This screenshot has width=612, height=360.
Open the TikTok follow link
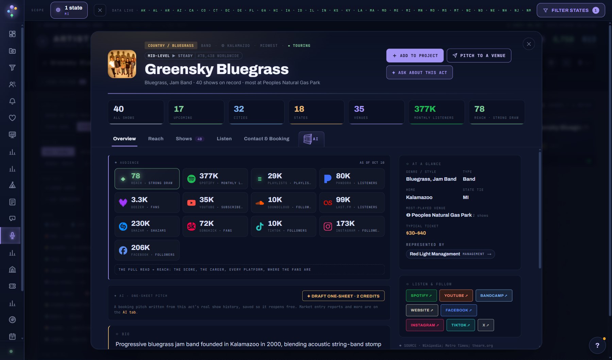point(460,325)
